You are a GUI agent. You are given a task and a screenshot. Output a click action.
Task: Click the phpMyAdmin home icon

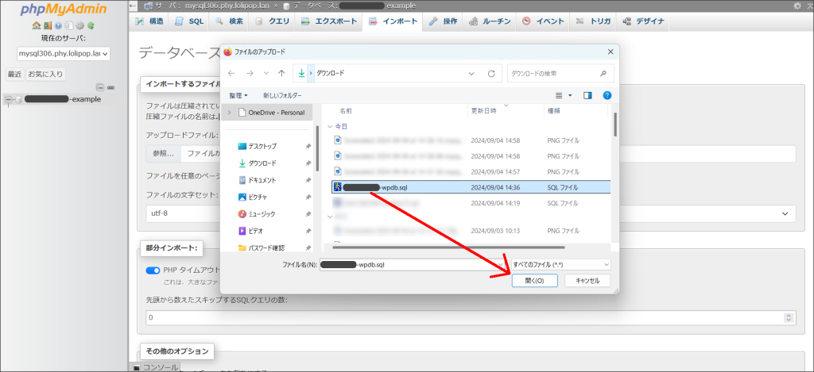pyautogui.click(x=35, y=25)
